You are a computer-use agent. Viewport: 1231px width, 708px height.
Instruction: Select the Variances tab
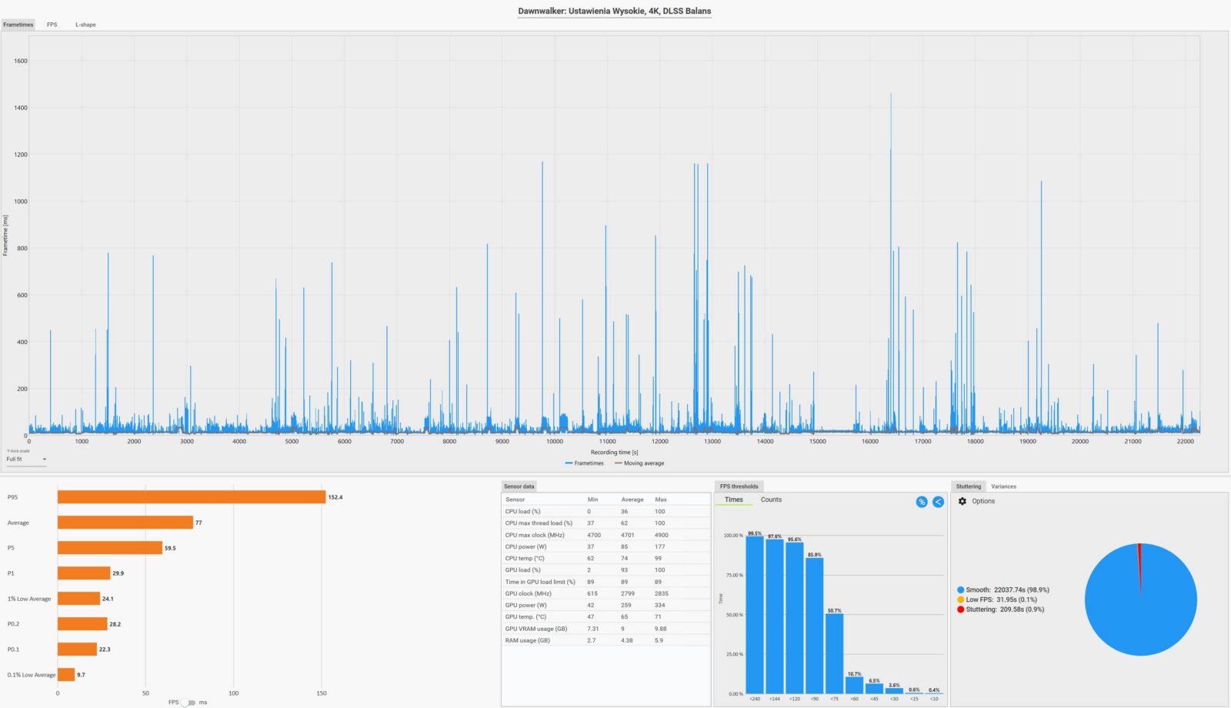coord(1003,486)
